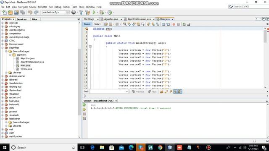Open File Explorer from the taskbar

coord(102,147)
